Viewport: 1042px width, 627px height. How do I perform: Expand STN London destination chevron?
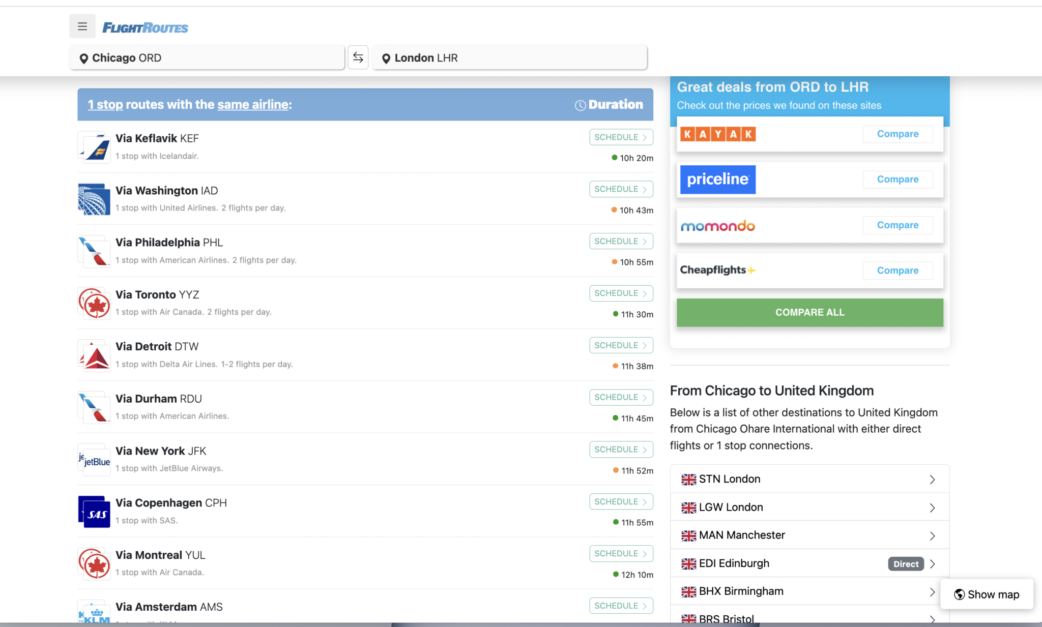(x=932, y=480)
